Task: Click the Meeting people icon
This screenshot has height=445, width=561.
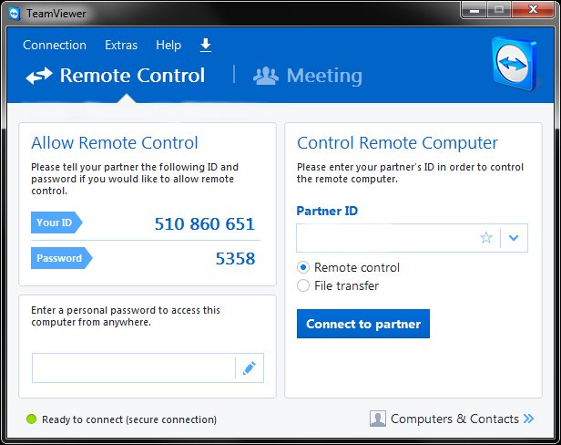Action: [266, 76]
